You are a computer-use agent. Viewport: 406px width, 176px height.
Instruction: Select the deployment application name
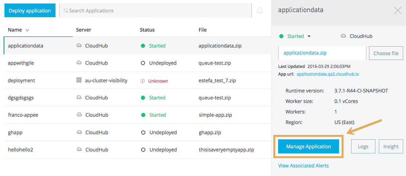tap(21, 80)
